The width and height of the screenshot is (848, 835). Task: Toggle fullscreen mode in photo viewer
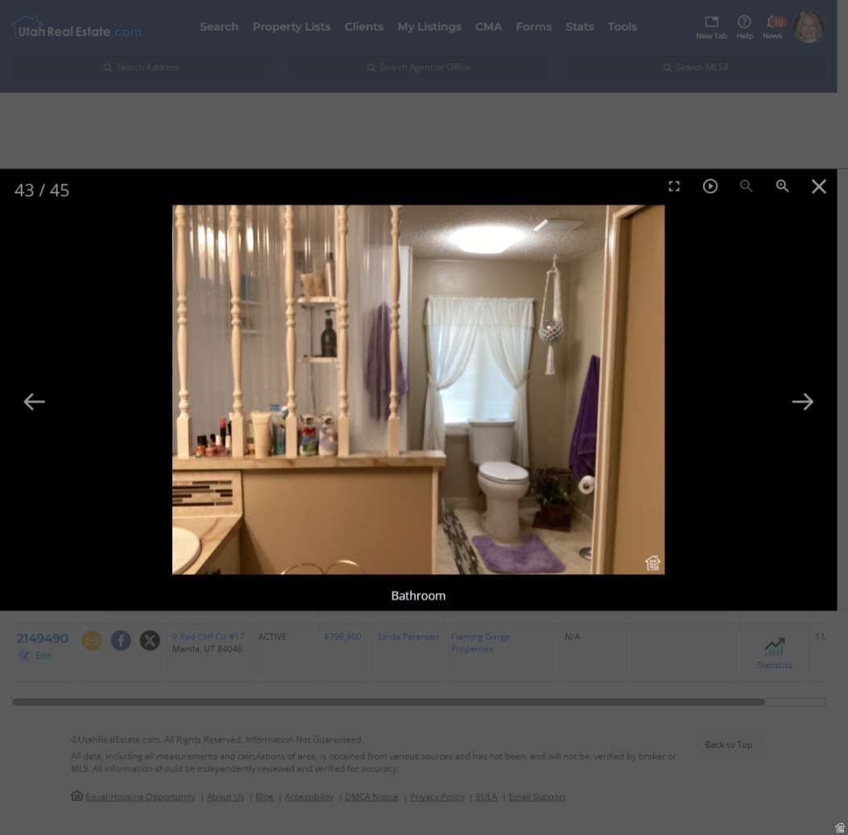pos(674,186)
